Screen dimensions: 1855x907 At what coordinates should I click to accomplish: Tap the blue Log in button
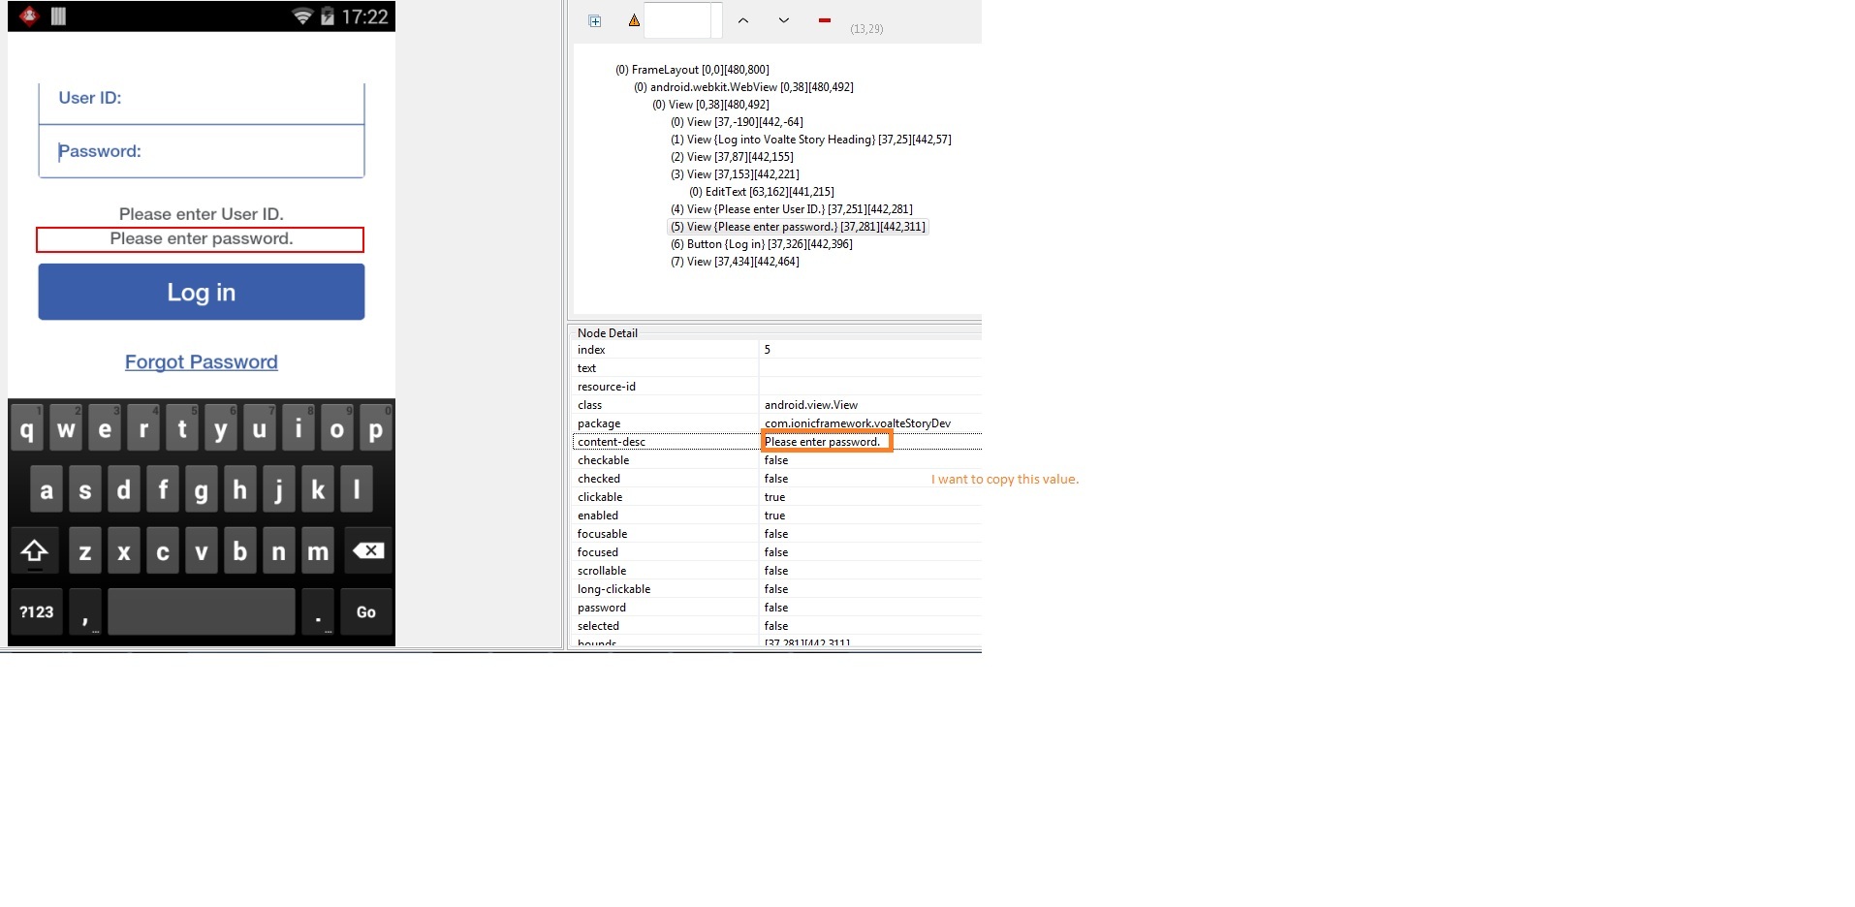tap(202, 292)
